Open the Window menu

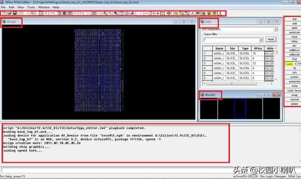click(44, 8)
